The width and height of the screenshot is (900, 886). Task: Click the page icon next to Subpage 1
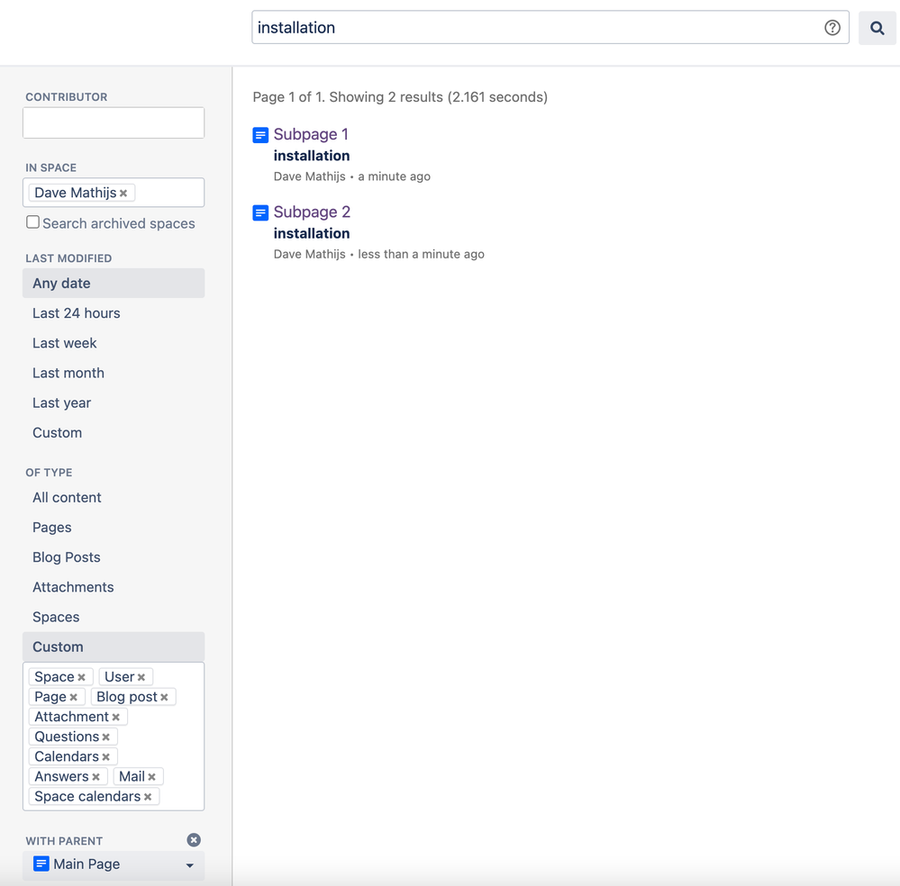(x=260, y=134)
